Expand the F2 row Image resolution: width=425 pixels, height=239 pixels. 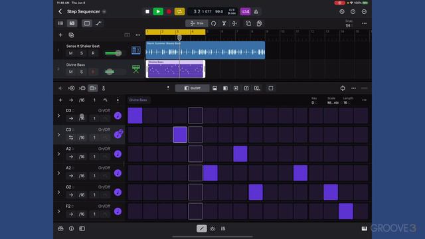click(x=58, y=211)
